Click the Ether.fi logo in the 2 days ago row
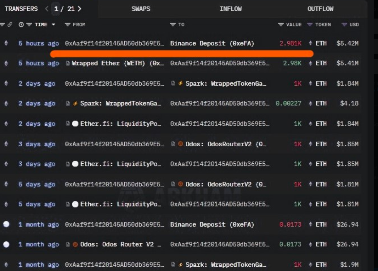This screenshot has height=271, width=378. [x=75, y=124]
